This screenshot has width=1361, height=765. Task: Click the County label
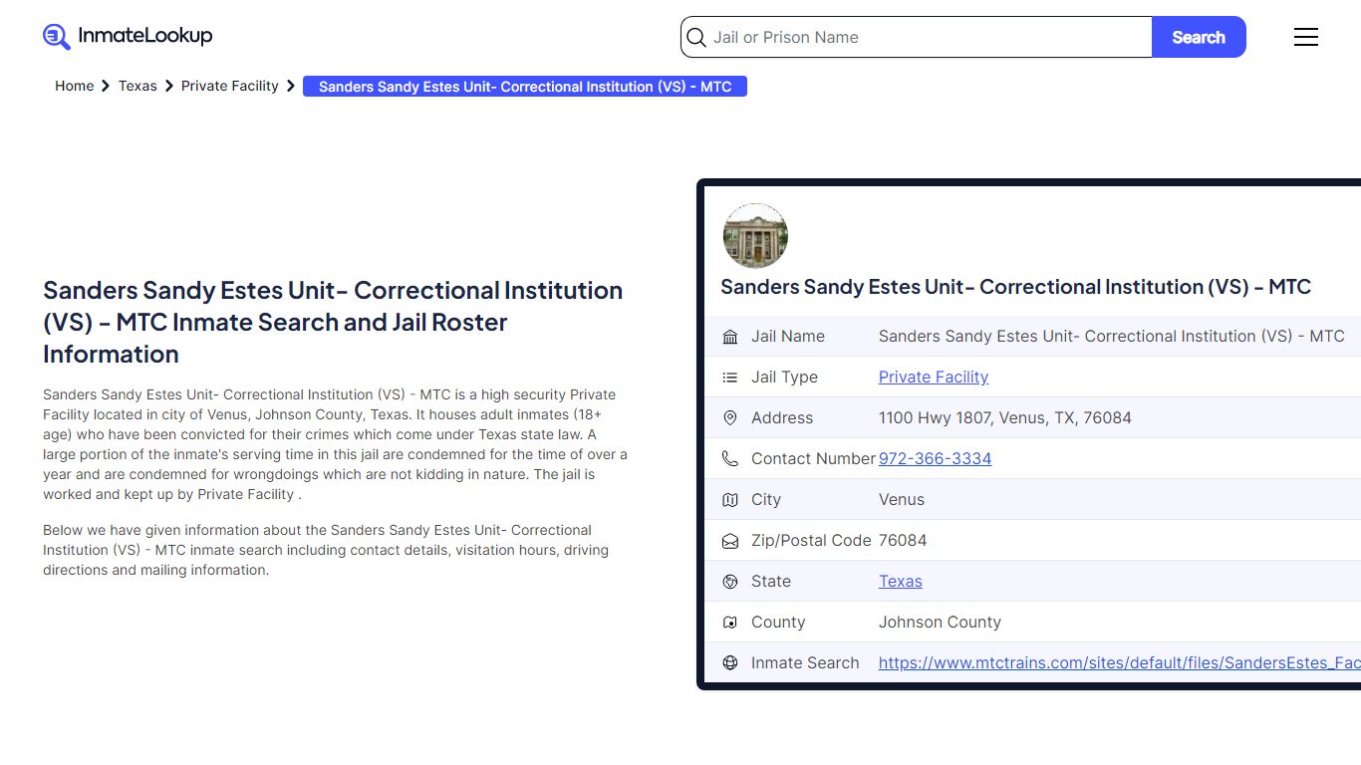[x=778, y=623]
